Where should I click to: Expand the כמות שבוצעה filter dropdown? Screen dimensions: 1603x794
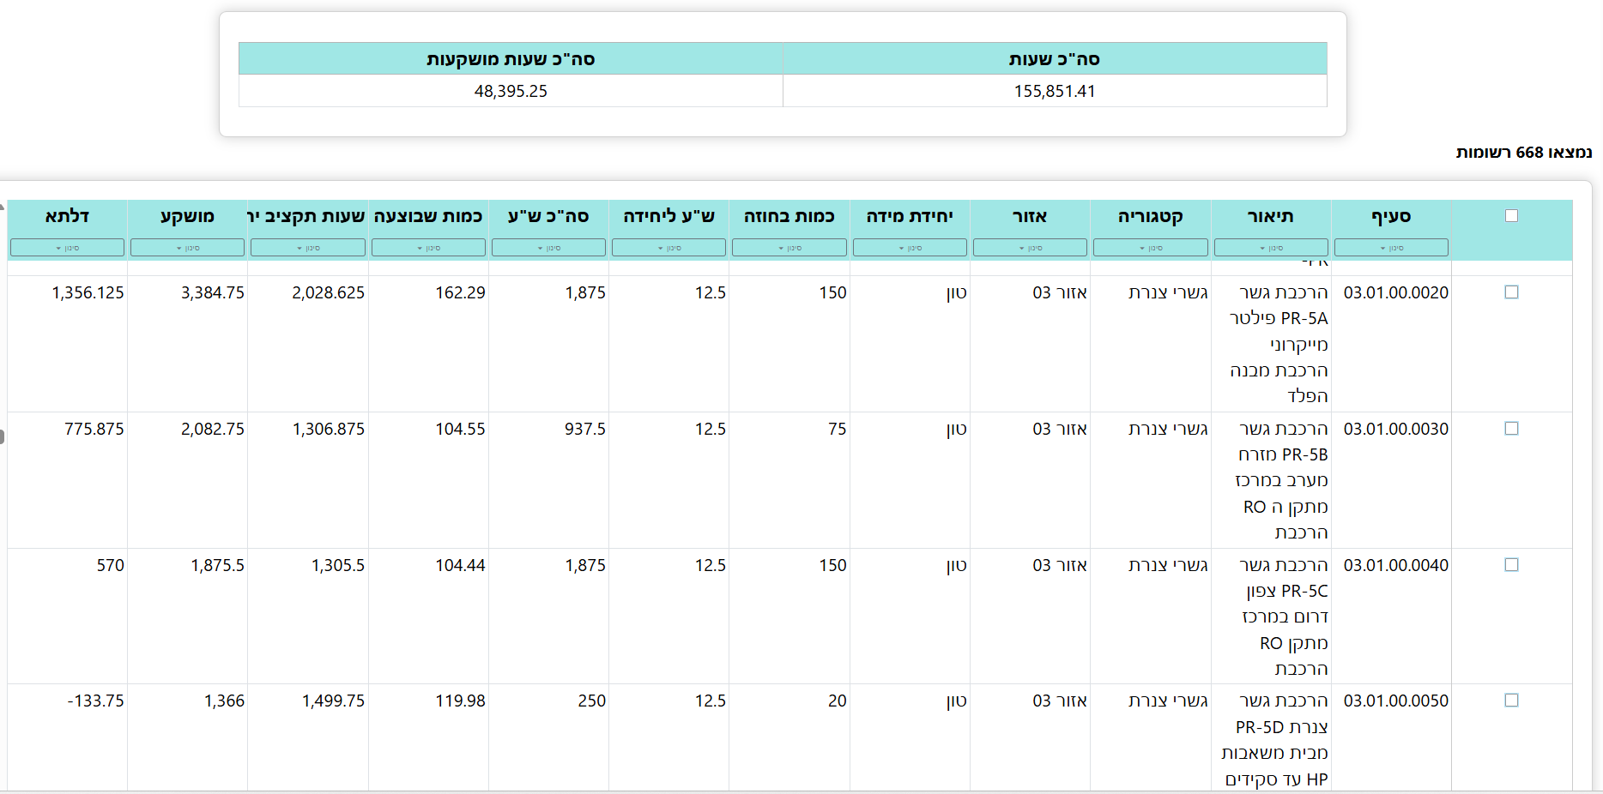pos(428,248)
